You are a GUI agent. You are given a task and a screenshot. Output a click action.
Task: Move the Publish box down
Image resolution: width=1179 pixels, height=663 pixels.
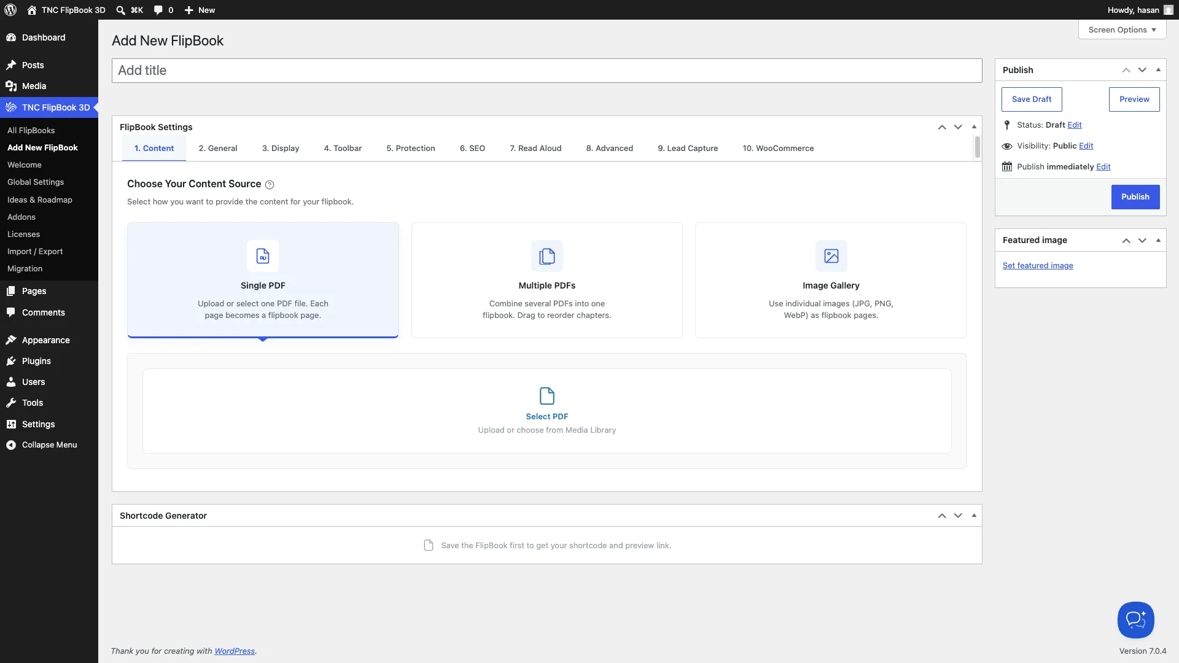(1142, 70)
